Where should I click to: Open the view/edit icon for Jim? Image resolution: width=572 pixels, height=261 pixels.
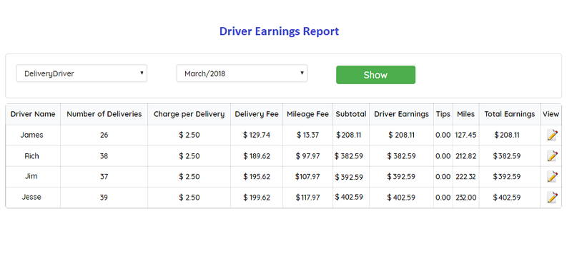point(552,177)
